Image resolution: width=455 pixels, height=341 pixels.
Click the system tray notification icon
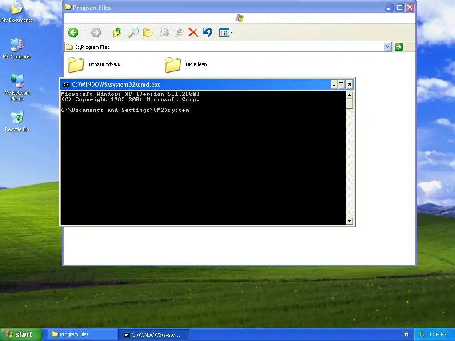[x=422, y=335]
